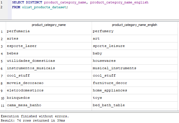Click the housewares cell
Screen dimensions: 179x123
[x=135, y=61]
